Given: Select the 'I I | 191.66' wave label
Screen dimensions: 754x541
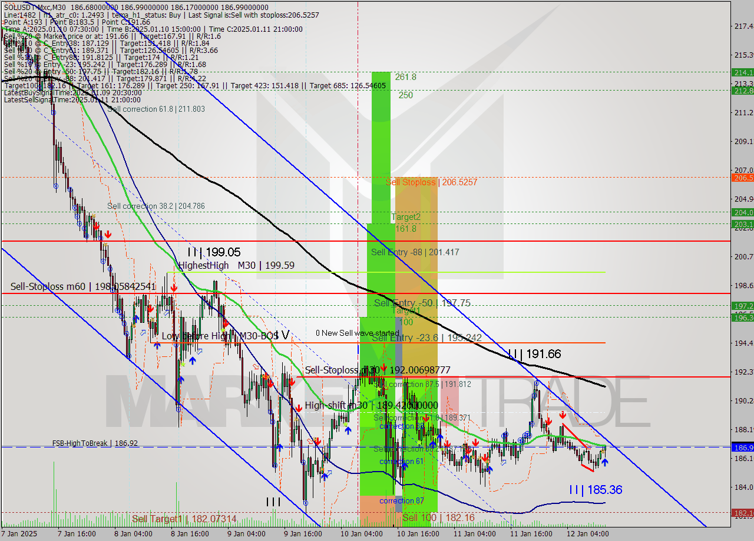Looking at the screenshot, I should pyautogui.click(x=534, y=354).
